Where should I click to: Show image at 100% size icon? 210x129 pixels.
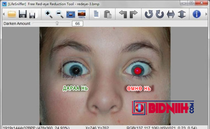pos(81,14)
